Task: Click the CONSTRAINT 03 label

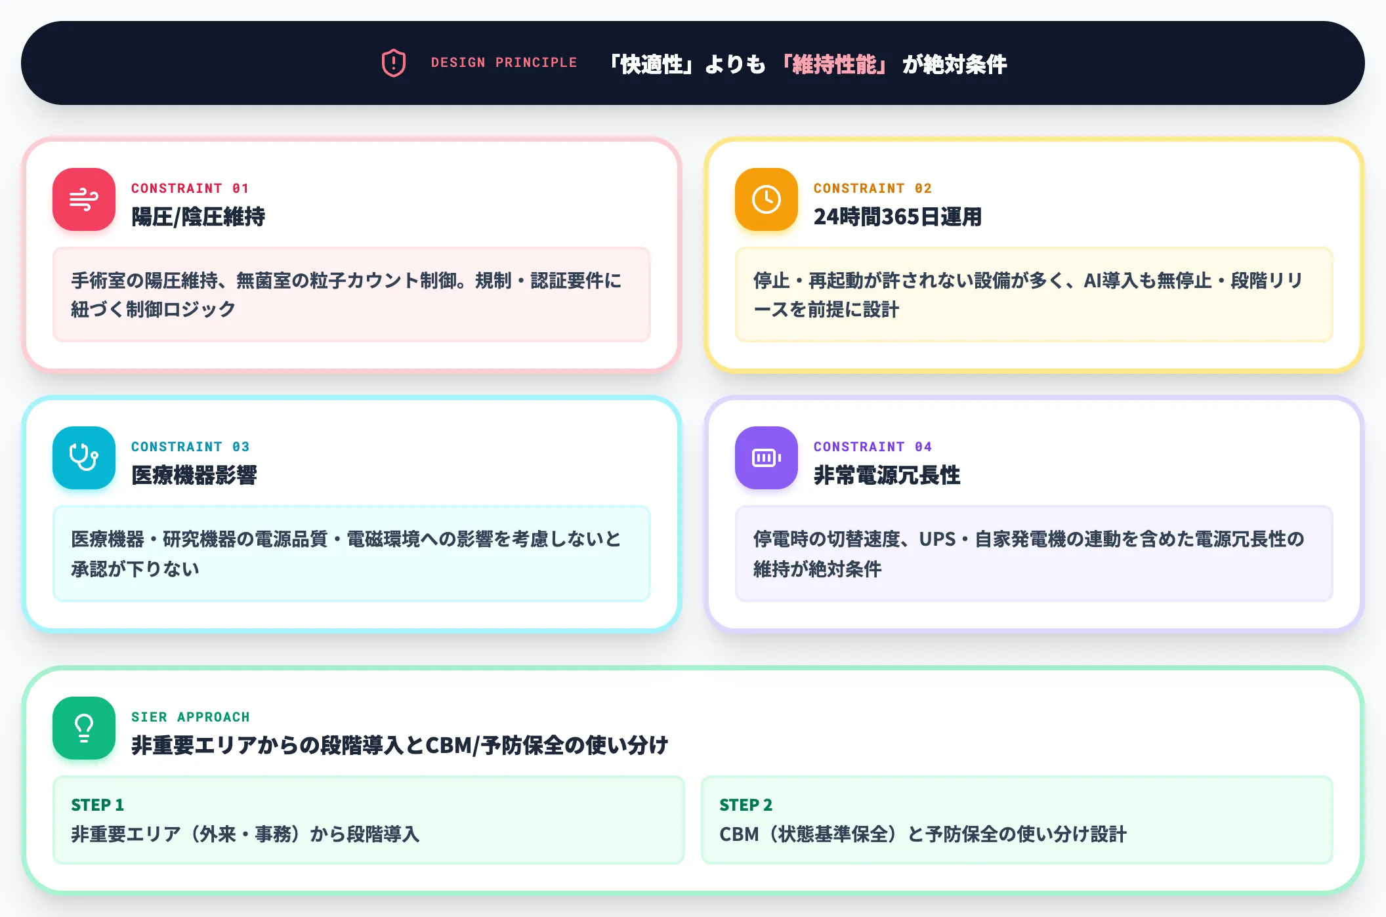Action: coord(190,447)
